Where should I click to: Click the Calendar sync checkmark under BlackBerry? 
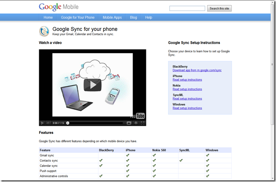click(x=101, y=166)
